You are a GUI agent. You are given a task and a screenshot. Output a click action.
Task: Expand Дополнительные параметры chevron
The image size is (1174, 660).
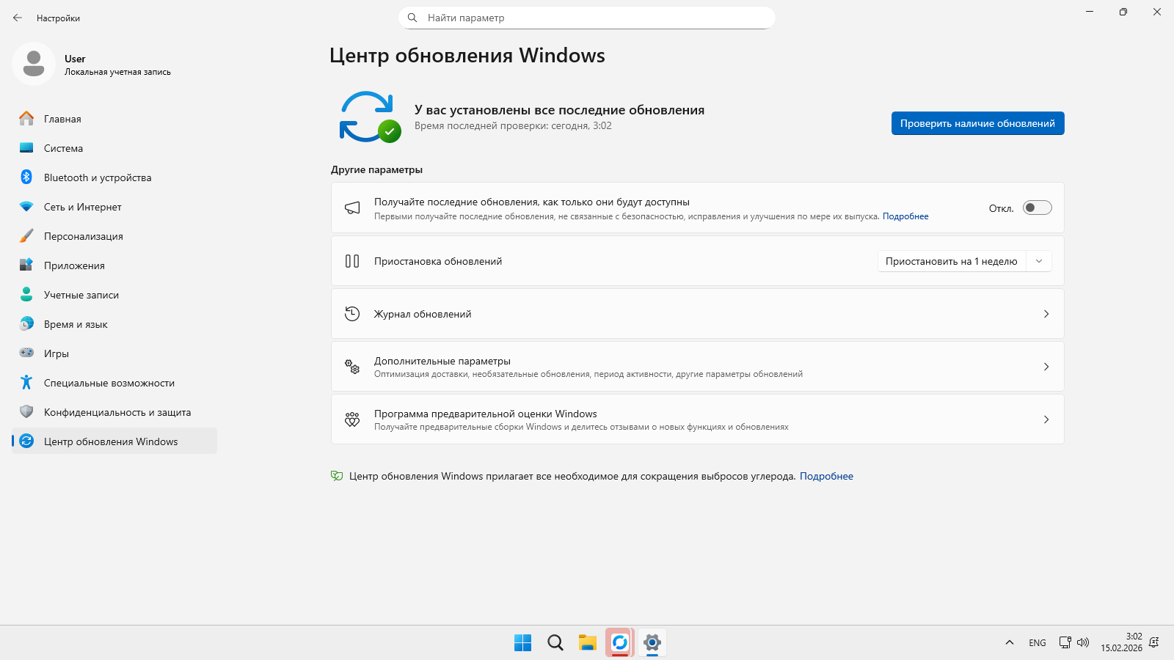(x=1046, y=367)
